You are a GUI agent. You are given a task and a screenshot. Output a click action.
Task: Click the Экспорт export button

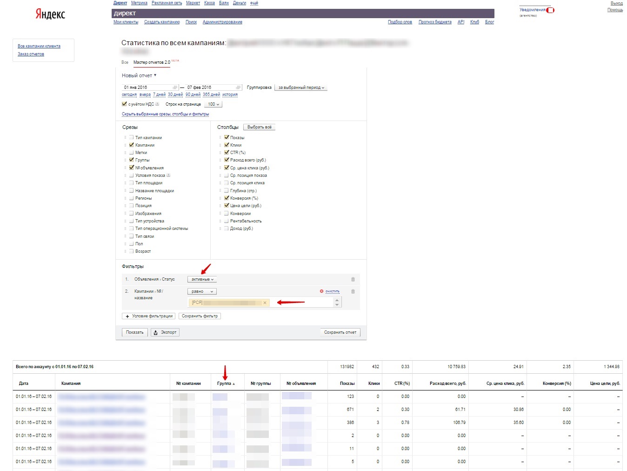(165, 332)
